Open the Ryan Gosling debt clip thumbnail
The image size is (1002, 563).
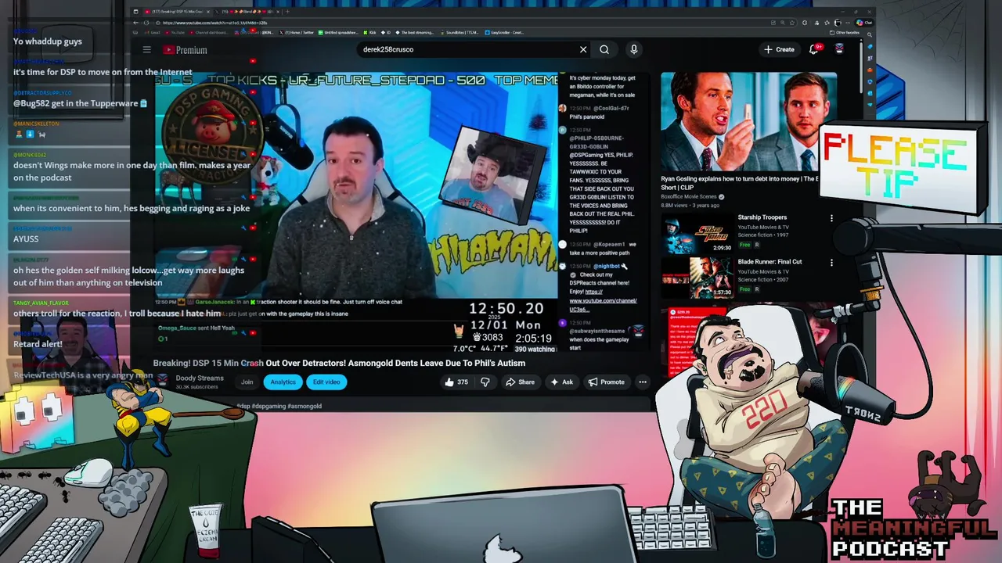pos(749,122)
